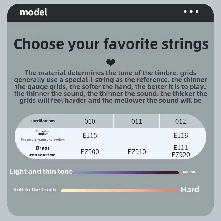Click the Phosphor copper row label
Viewport: 221px width, 221px height.
(x=43, y=133)
